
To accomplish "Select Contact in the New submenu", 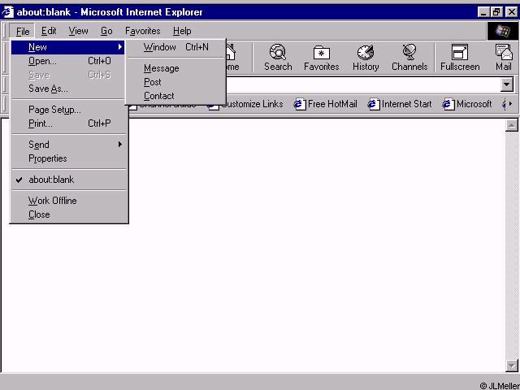I will (158, 96).
